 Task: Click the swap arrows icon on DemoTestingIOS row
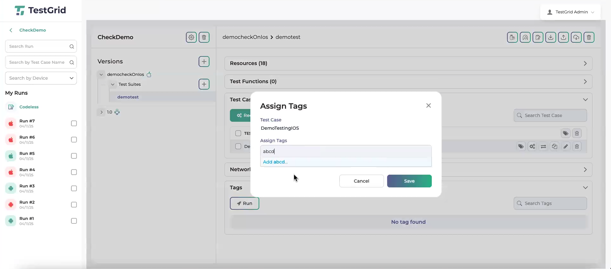click(543, 147)
